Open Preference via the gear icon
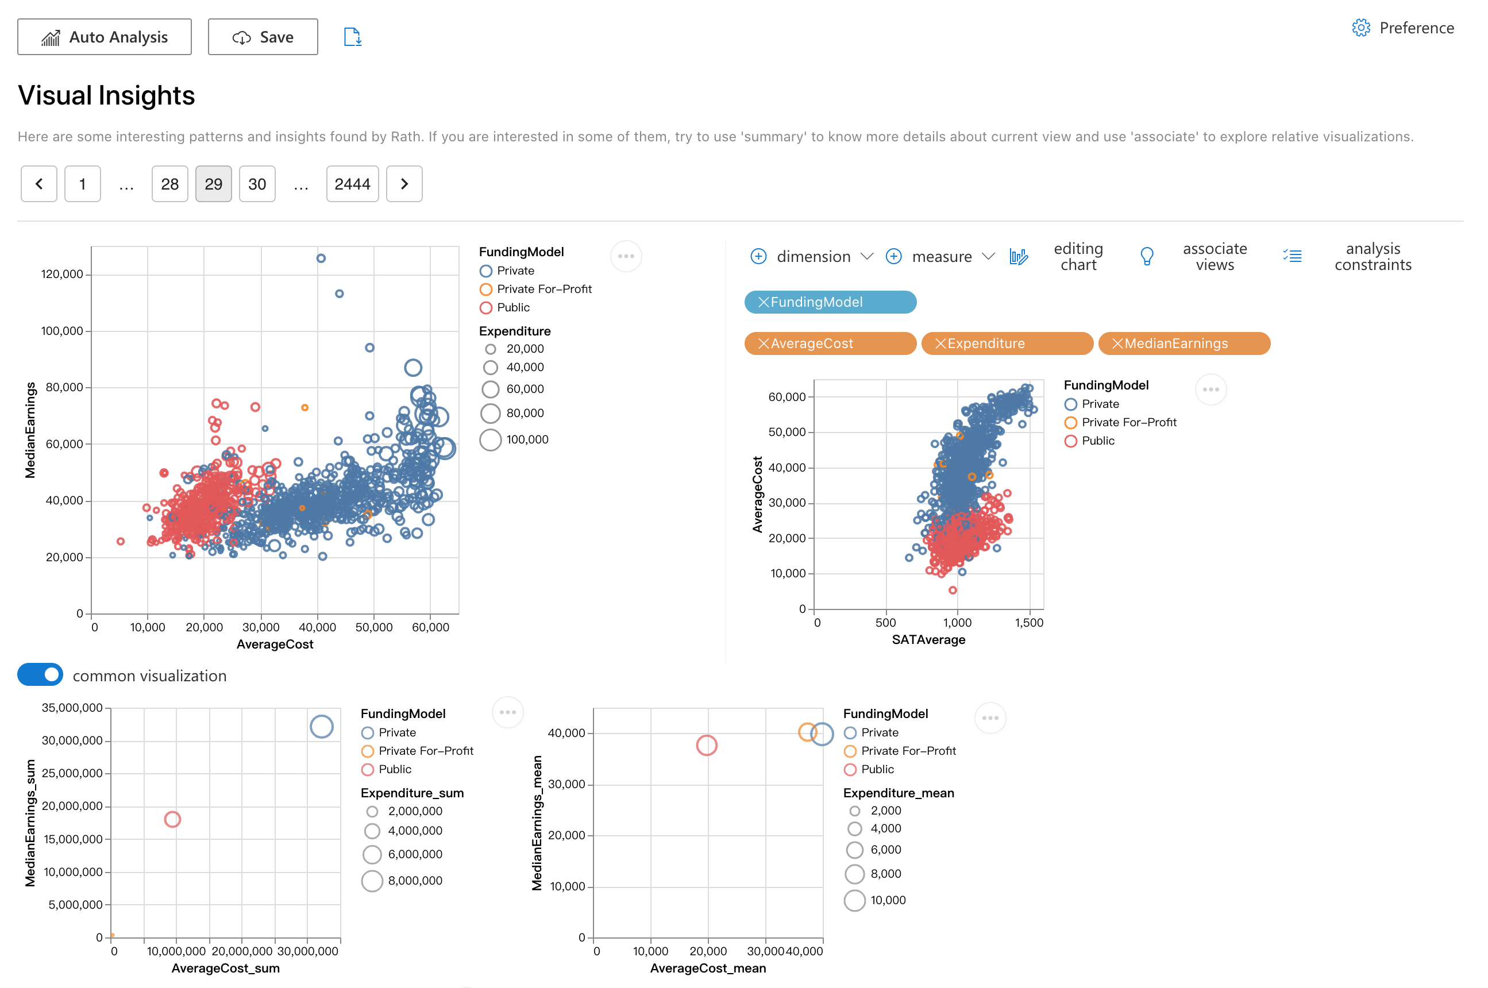 pos(1362,28)
